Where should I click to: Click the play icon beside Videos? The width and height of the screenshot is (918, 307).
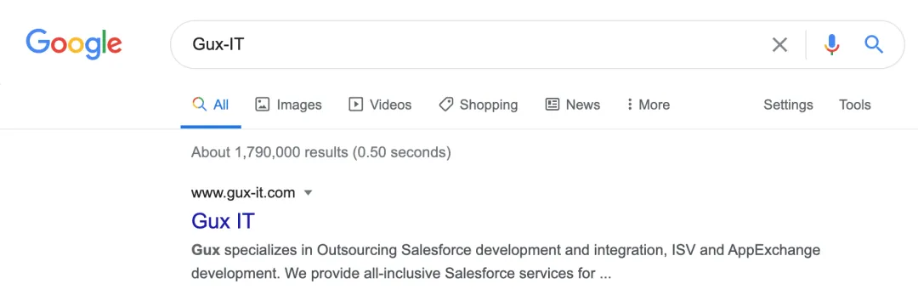[355, 105]
